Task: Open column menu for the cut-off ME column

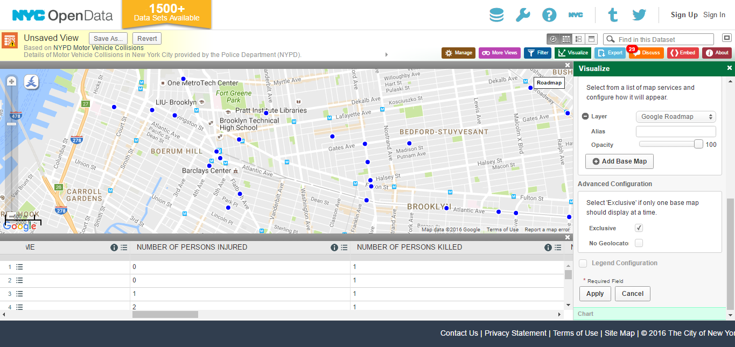Action: click(x=124, y=247)
